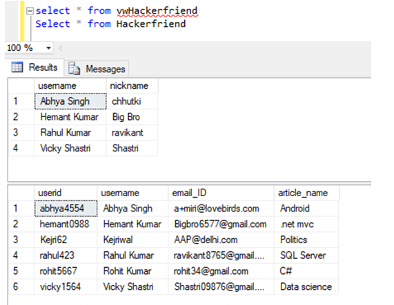Viewport: 394px width, 305px height.
Task: Select the chhutki nickname cell
Action: [132, 101]
